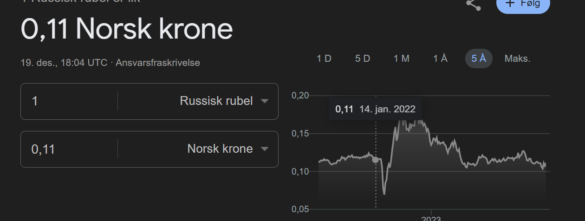Select the highlighted 5 Å range
Viewport: 585px width, 221px height.
coord(479,58)
